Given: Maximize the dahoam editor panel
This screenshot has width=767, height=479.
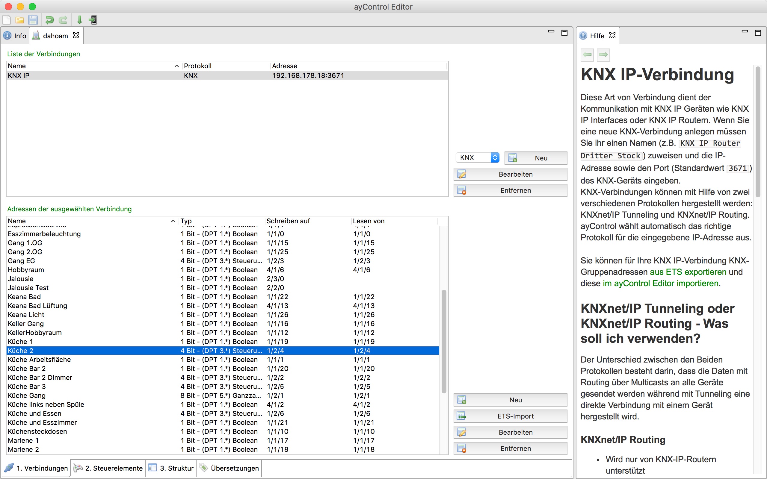Looking at the screenshot, I should pos(564,33).
